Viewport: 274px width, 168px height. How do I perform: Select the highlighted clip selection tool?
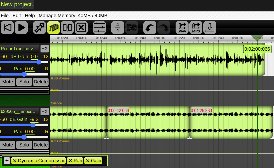[54, 28]
